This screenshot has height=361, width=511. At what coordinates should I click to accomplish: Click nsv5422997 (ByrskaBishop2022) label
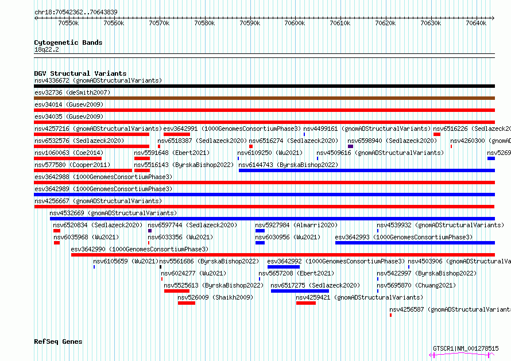[427, 273]
